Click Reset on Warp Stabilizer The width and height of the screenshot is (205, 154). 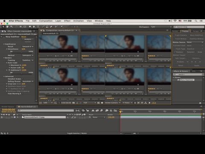coord(23,37)
